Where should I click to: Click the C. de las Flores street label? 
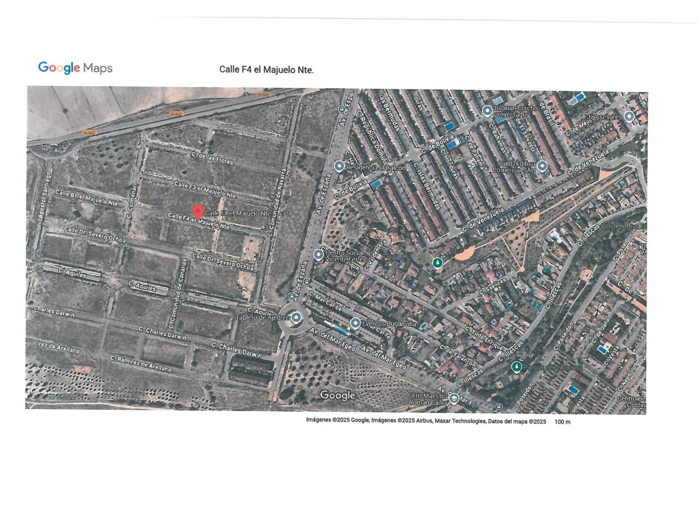point(212,158)
